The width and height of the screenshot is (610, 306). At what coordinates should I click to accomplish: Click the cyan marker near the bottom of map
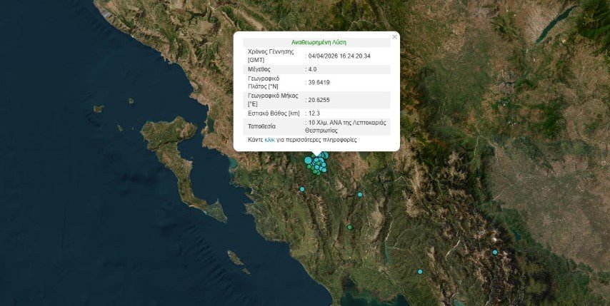click(x=420, y=272)
